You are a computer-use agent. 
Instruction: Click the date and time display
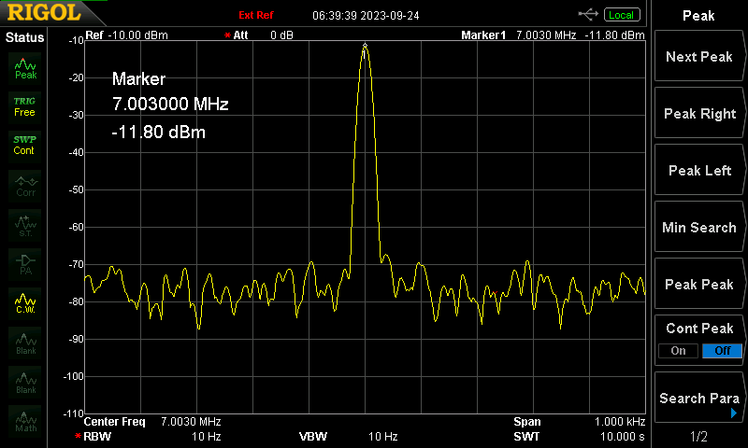[366, 16]
